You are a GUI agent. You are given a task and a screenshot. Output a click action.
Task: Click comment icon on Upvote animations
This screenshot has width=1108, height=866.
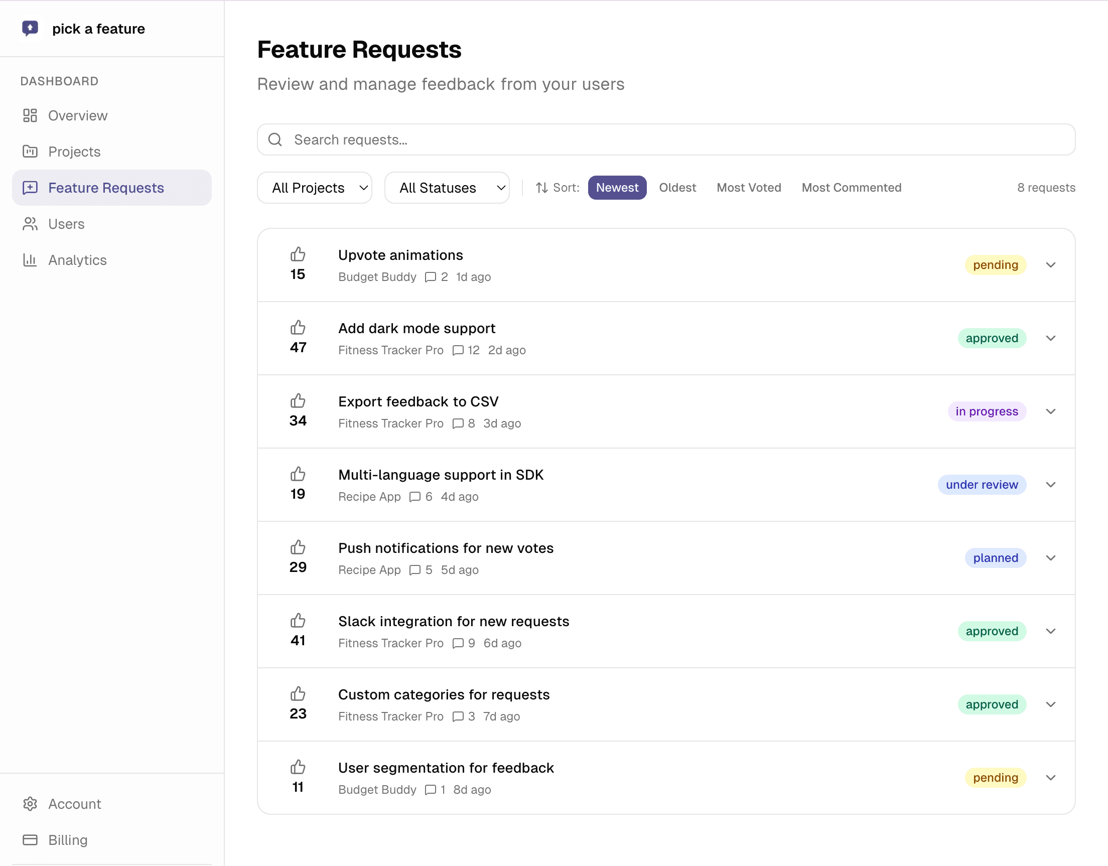430,277
